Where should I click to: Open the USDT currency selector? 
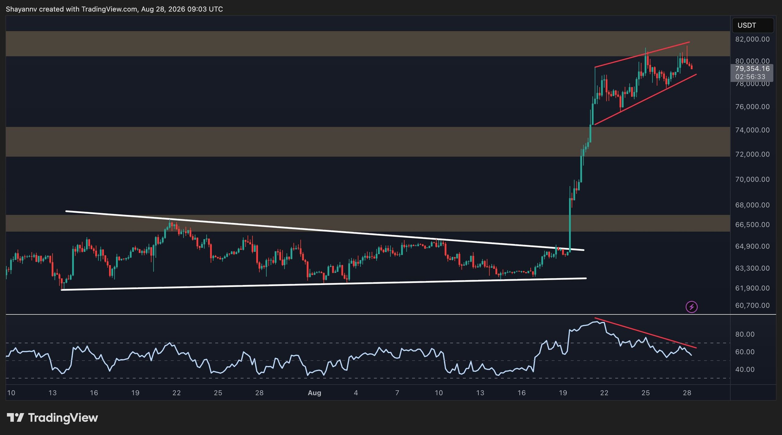(x=753, y=25)
